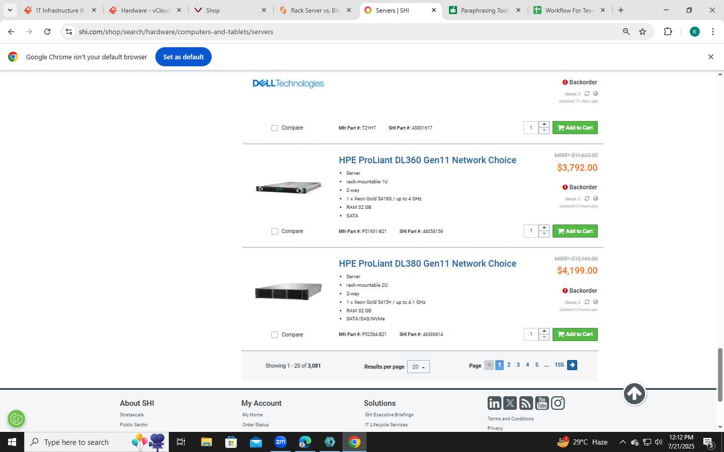Image resolution: width=724 pixels, height=452 pixels.
Task: Open Windows Start menu
Action: coord(12,442)
